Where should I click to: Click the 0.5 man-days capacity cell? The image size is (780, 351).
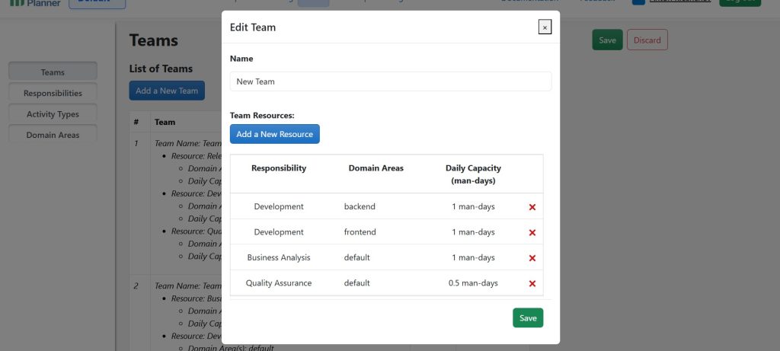[473, 283]
